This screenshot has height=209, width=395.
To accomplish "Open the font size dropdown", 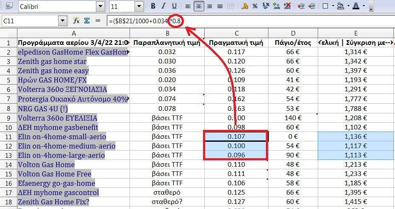I will [139, 6].
